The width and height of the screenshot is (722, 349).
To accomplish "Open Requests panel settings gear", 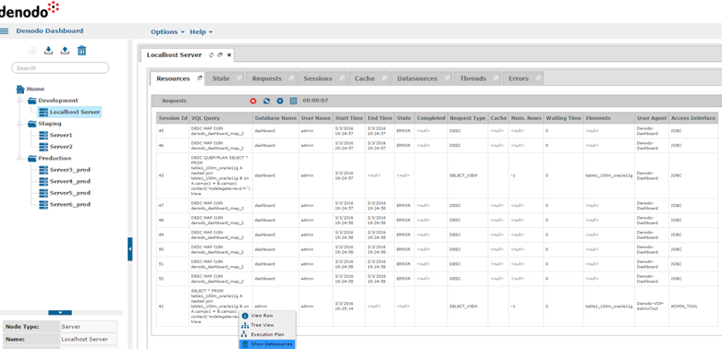I will (279, 102).
